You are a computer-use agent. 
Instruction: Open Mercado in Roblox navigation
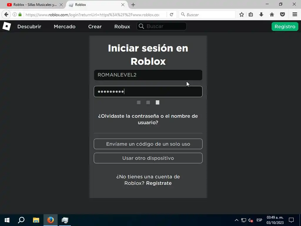64,26
